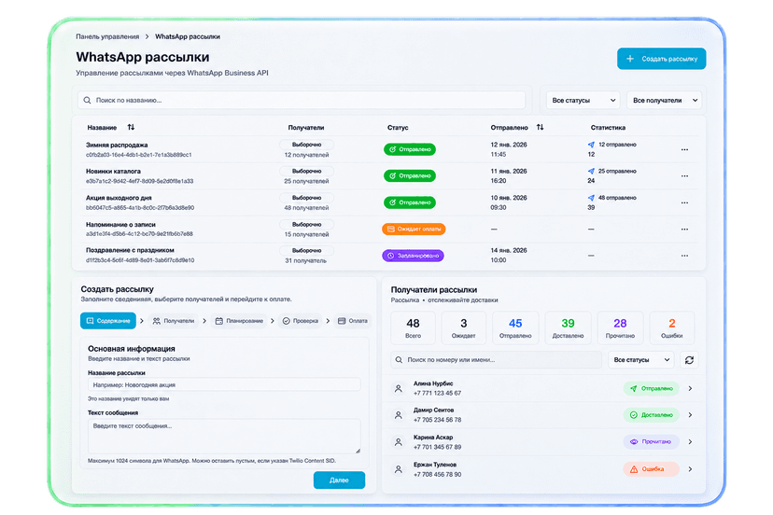The width and height of the screenshot is (773, 515).
Task: Sort table by Название column arrows
Action: [x=131, y=127]
